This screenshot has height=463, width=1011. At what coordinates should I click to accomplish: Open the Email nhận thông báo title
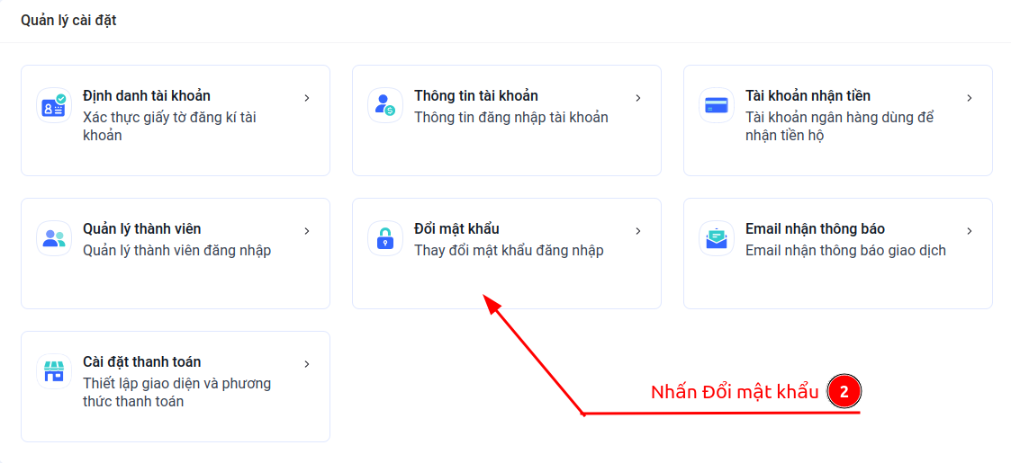click(x=815, y=229)
